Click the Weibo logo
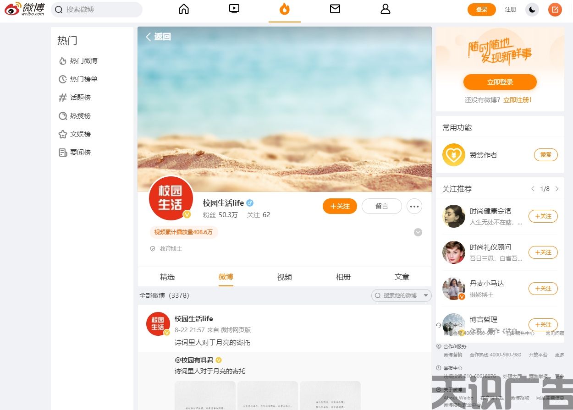573x410 pixels. (x=25, y=9)
